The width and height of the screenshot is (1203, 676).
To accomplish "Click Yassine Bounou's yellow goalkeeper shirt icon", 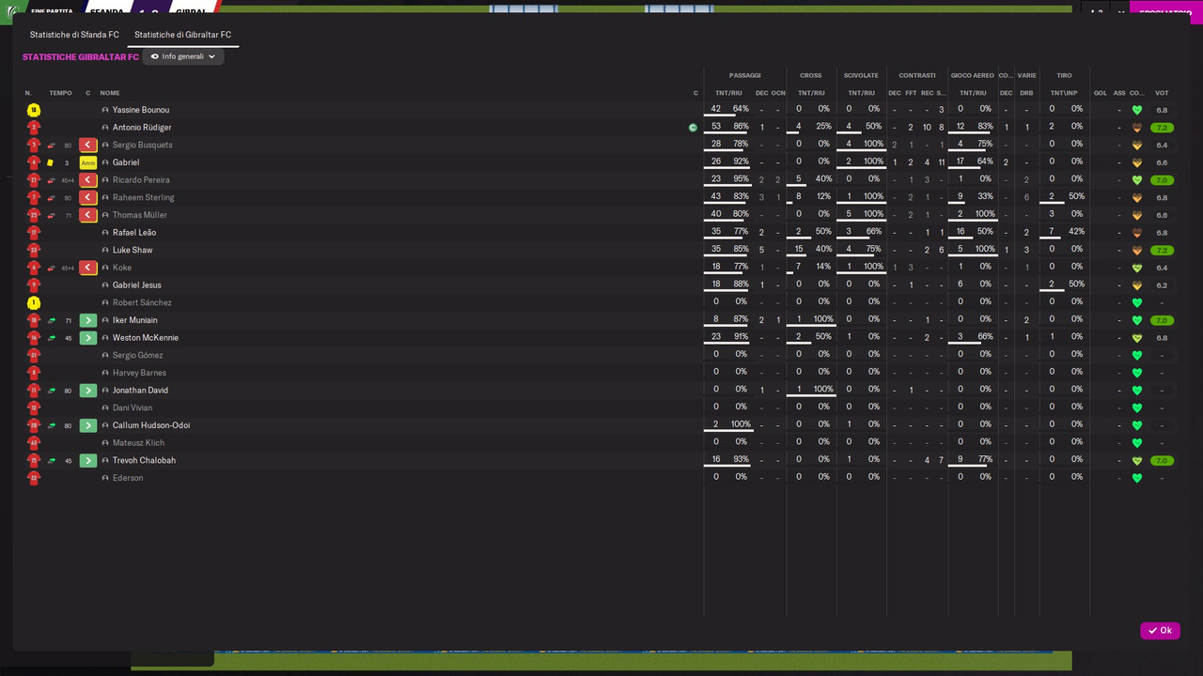I will click(34, 110).
